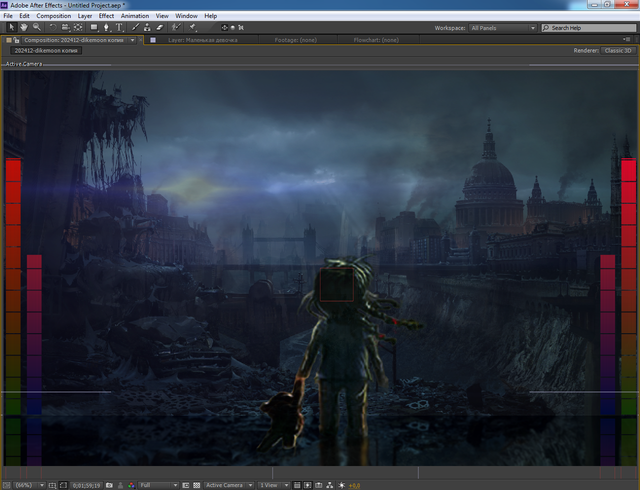Viewport: 640px width, 490px height.
Task: Switch to the Flowchart: (none) tab
Action: pyautogui.click(x=376, y=40)
